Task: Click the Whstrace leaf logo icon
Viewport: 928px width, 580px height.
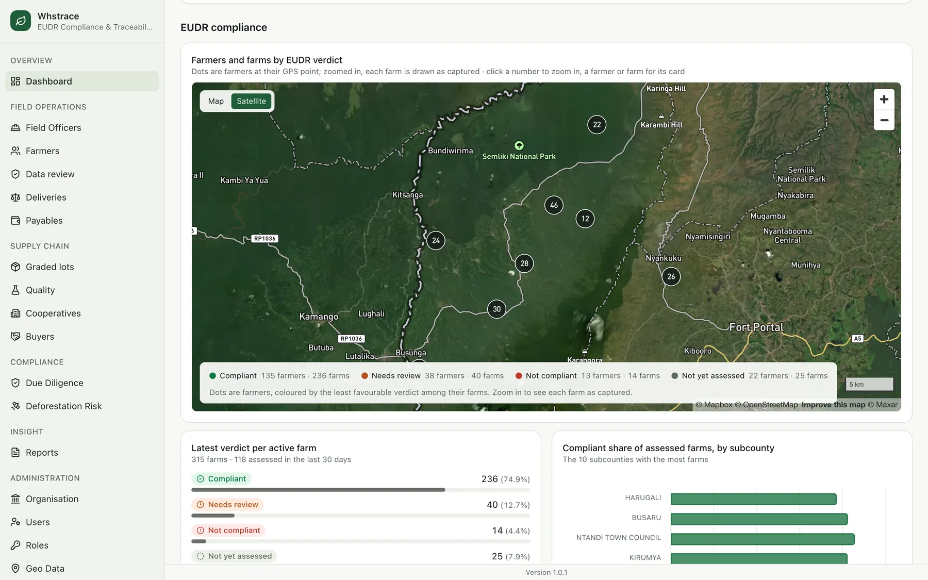Action: pos(21,21)
